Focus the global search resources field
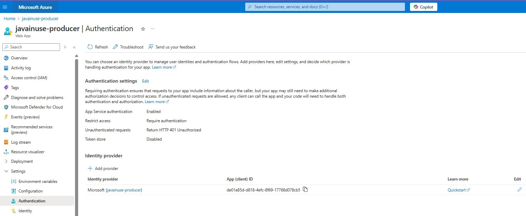526x216 pixels. tap(325, 7)
